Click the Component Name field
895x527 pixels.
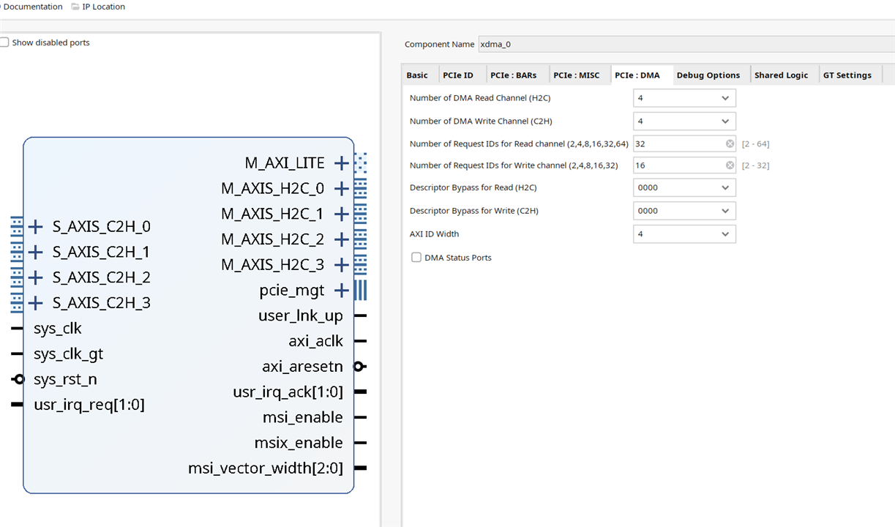[x=686, y=44]
